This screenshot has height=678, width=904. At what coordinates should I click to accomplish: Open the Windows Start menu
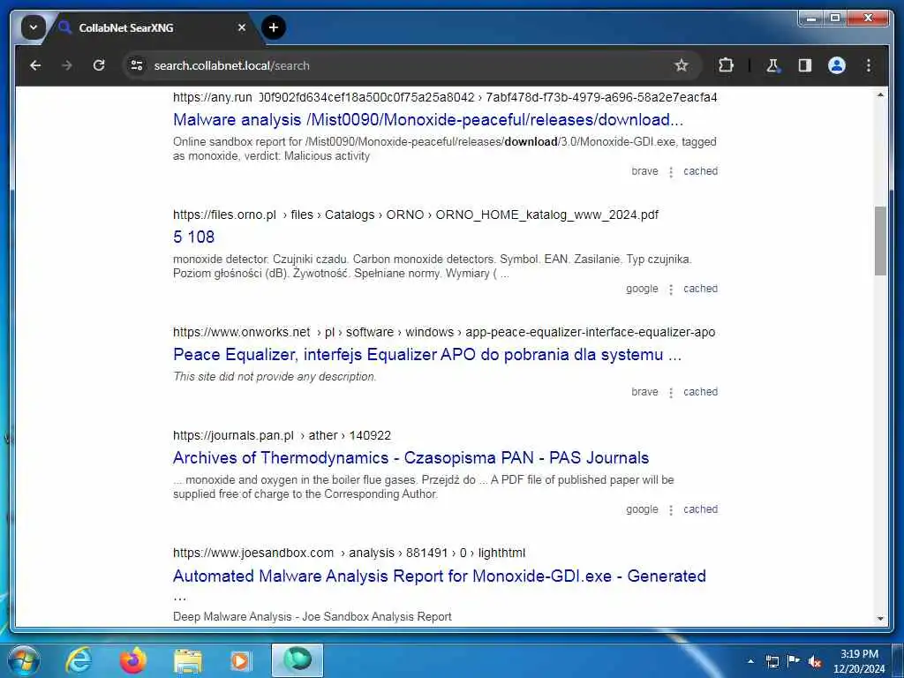click(24, 660)
